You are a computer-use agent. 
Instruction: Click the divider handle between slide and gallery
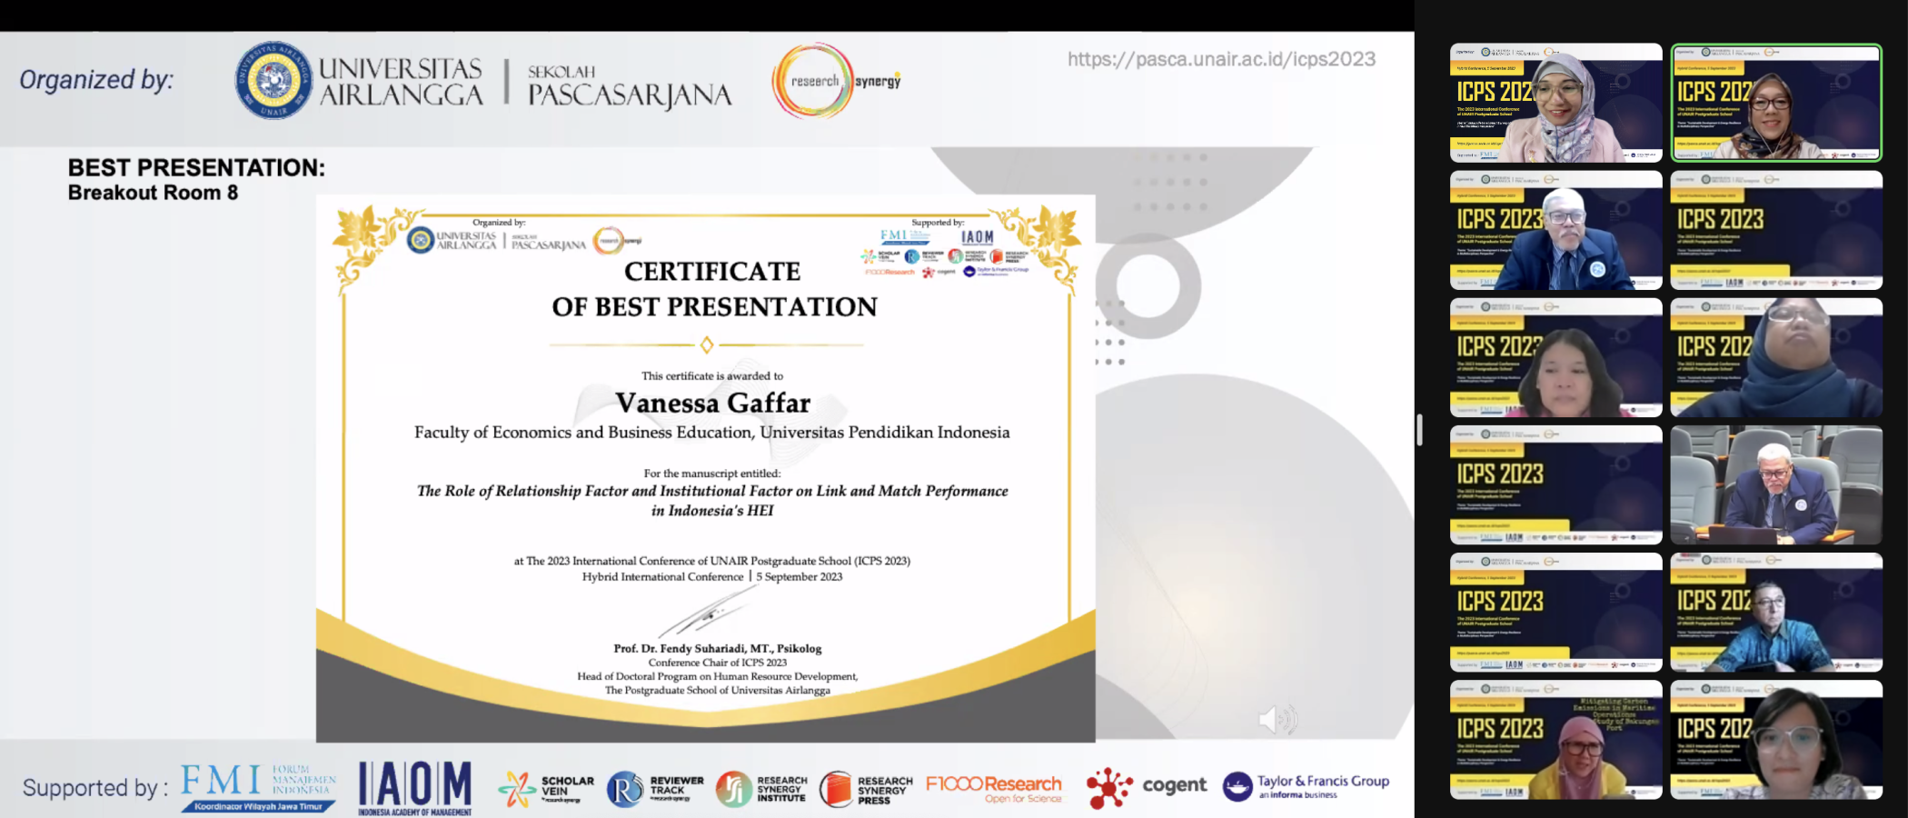(1419, 430)
